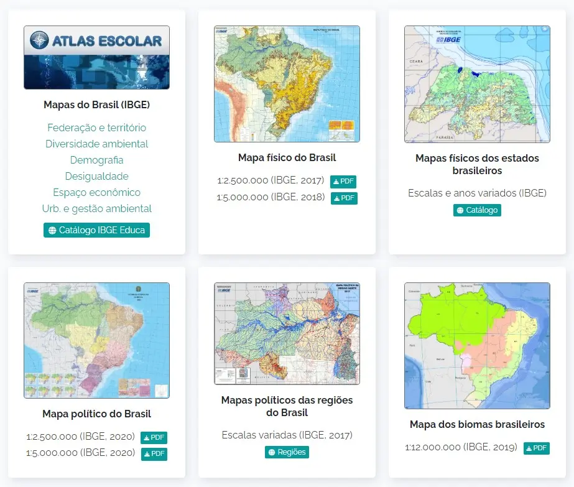Open the Brazilian biomes map thumbnail
The height and width of the screenshot is (487, 574).
click(477, 346)
